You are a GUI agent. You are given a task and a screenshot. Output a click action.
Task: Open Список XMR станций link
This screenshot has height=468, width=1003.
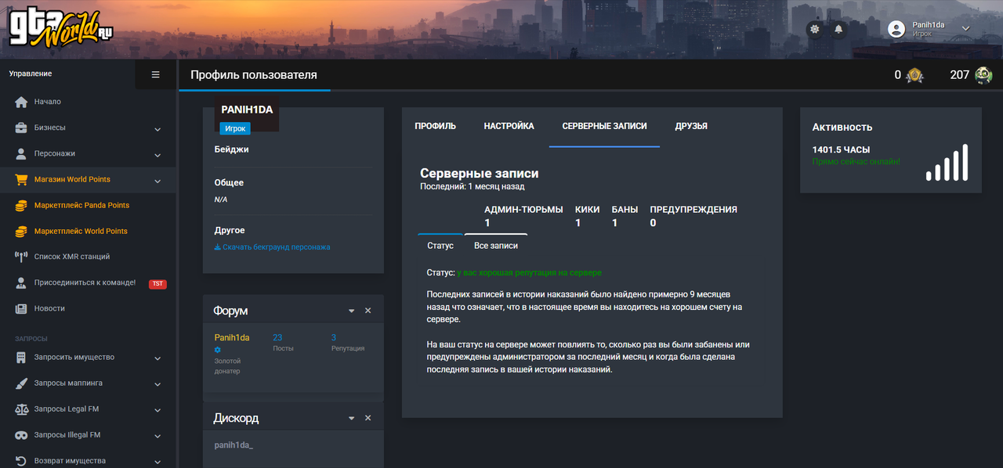72,257
